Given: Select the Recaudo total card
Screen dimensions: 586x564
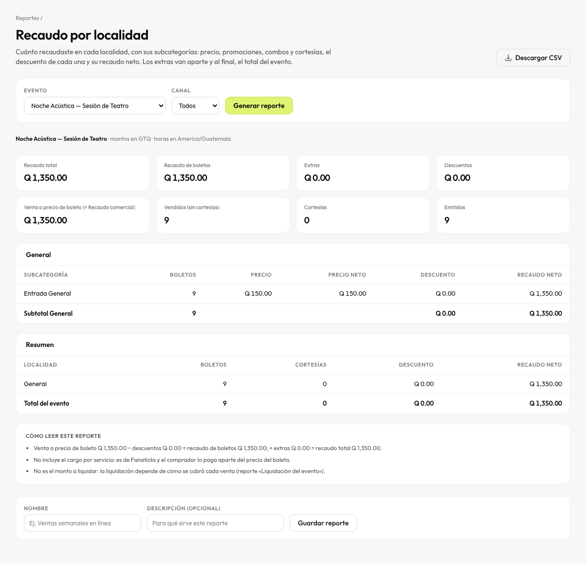Looking at the screenshot, I should (83, 173).
